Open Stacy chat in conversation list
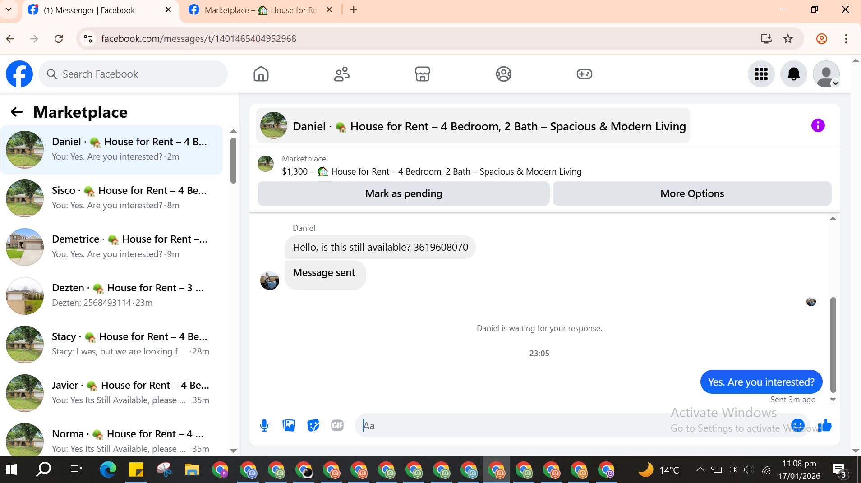The width and height of the screenshot is (861, 483). (x=112, y=344)
